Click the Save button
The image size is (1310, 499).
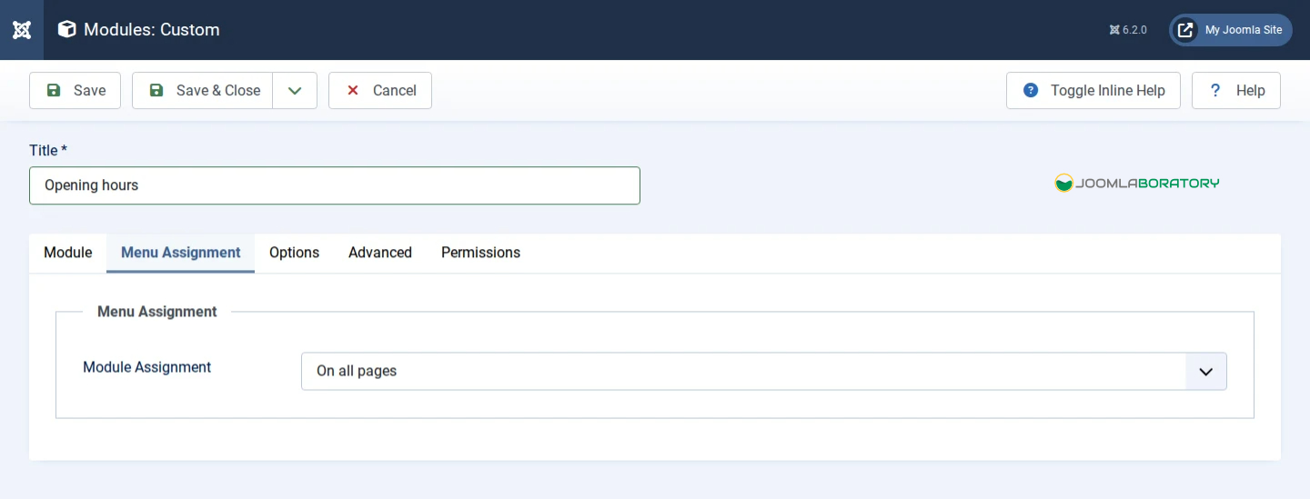pos(76,91)
